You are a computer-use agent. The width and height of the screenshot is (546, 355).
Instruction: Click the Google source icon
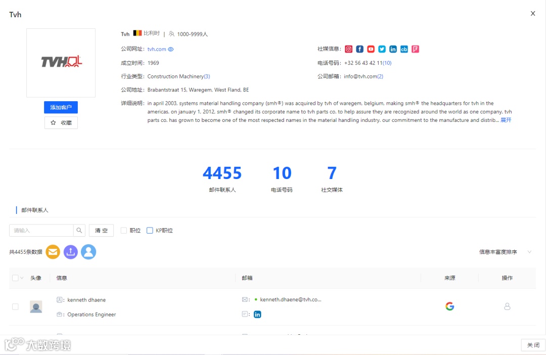coord(449,306)
